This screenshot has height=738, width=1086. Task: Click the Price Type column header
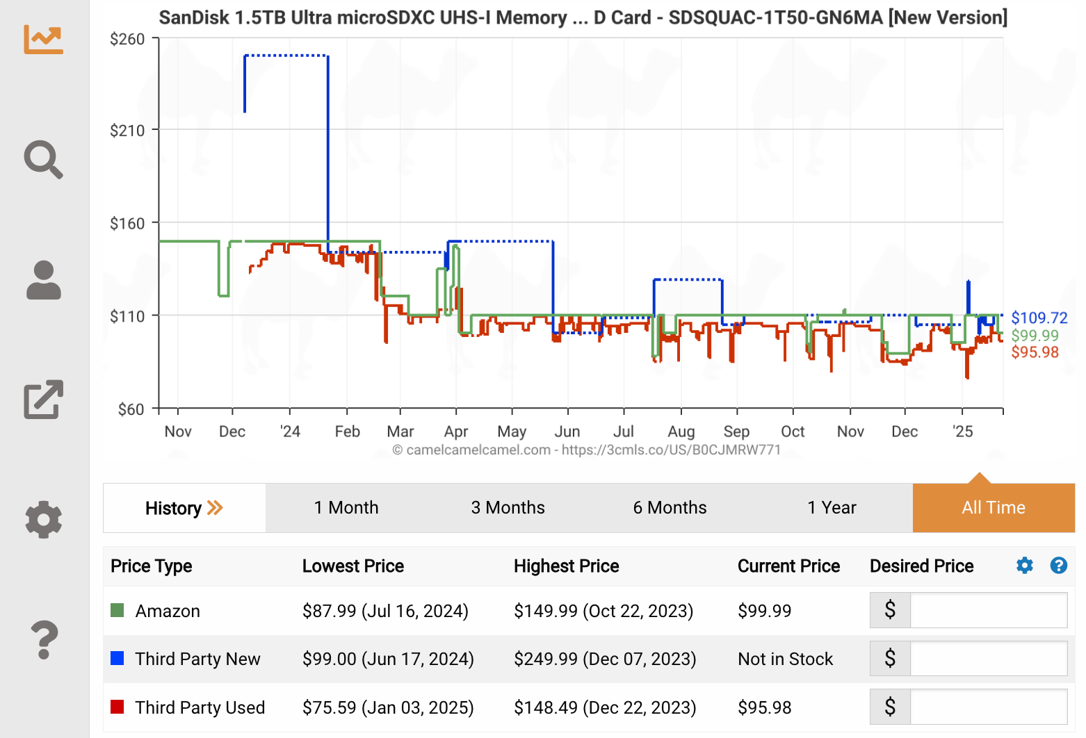[x=152, y=566]
